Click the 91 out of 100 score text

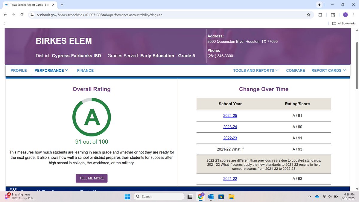tap(92, 142)
